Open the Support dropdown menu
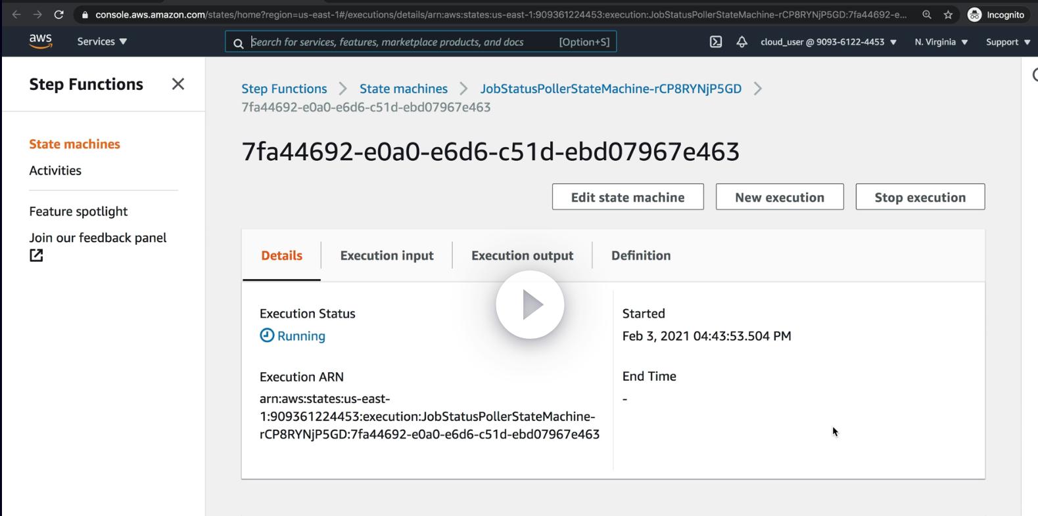Image resolution: width=1038 pixels, height=516 pixels. tap(1008, 41)
